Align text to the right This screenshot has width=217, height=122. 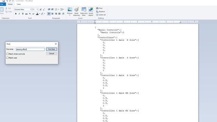point(56,14)
